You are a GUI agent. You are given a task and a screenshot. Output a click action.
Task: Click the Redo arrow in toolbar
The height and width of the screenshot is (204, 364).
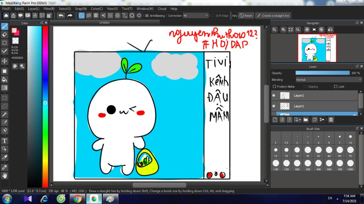point(70,16)
